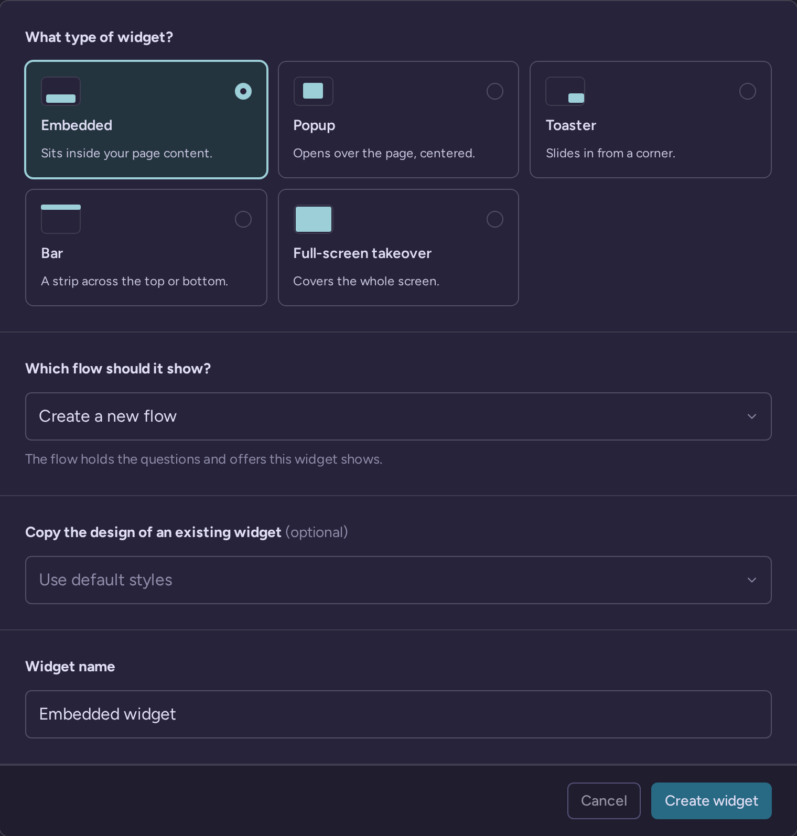Click the 'Embedded' card title

(77, 125)
